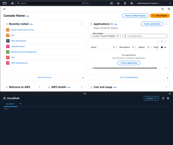
Task: Click the Elastic Kubernetes Service icon
Action: point(8,30)
